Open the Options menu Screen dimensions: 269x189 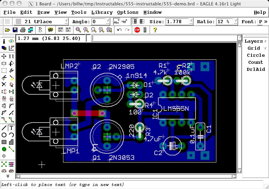[x=128, y=12]
